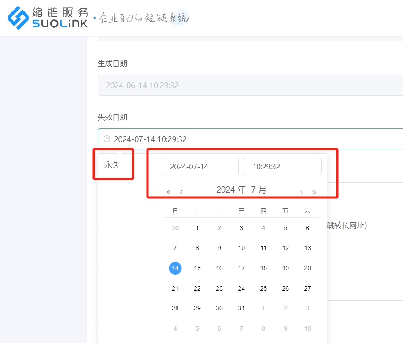Click the 2024 年 year header label

(231, 190)
